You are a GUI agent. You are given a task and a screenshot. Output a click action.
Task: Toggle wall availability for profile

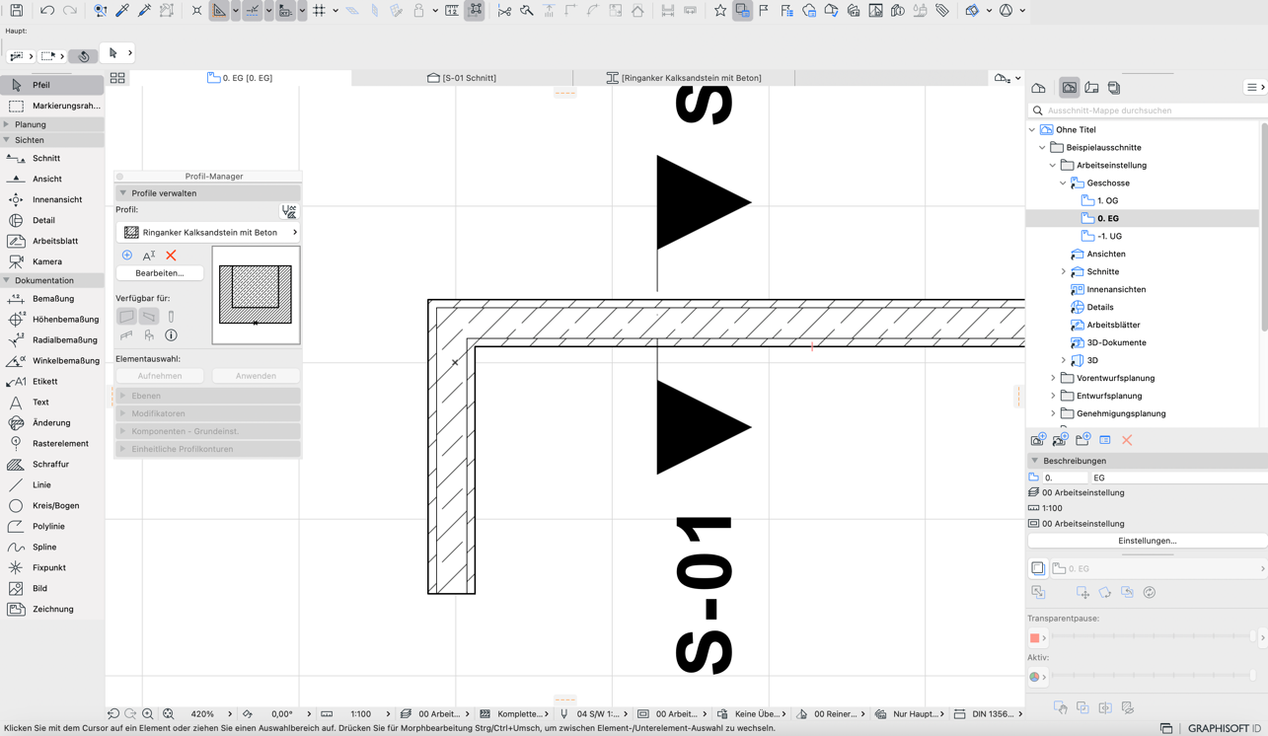click(x=126, y=317)
